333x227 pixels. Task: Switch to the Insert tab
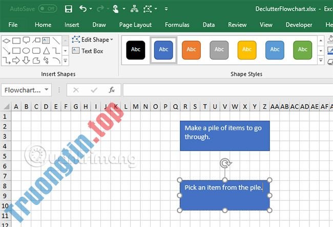point(72,25)
